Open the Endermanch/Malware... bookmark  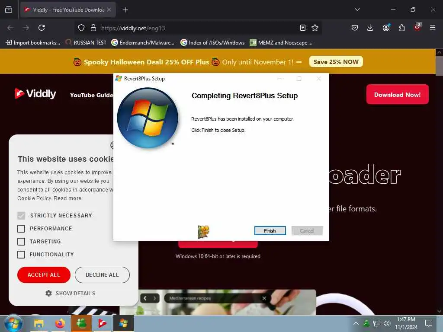pos(143,43)
